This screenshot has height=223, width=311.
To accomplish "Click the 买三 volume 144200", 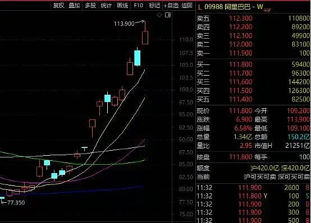I will [299, 82].
